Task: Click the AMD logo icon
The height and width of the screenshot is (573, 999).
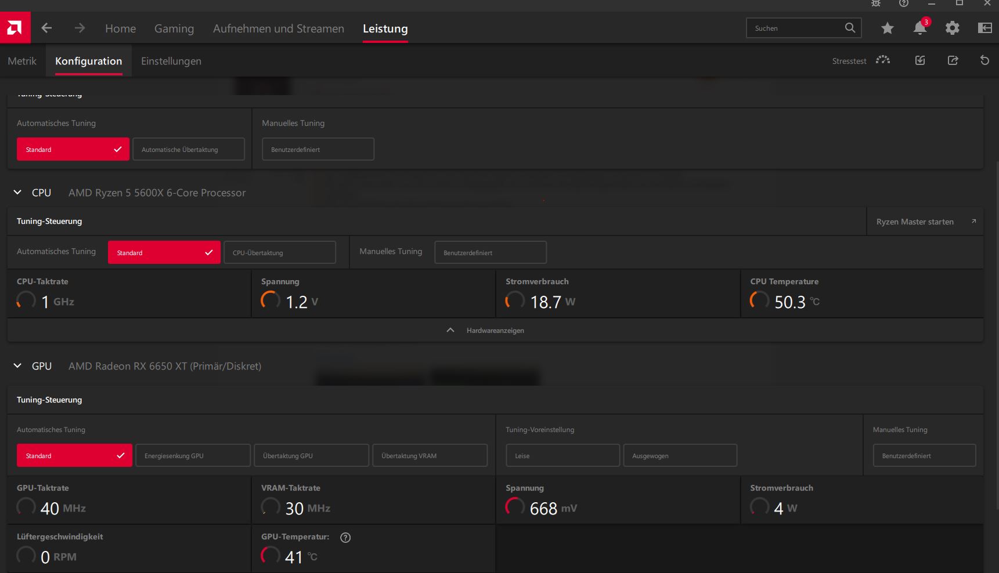Action: click(15, 27)
